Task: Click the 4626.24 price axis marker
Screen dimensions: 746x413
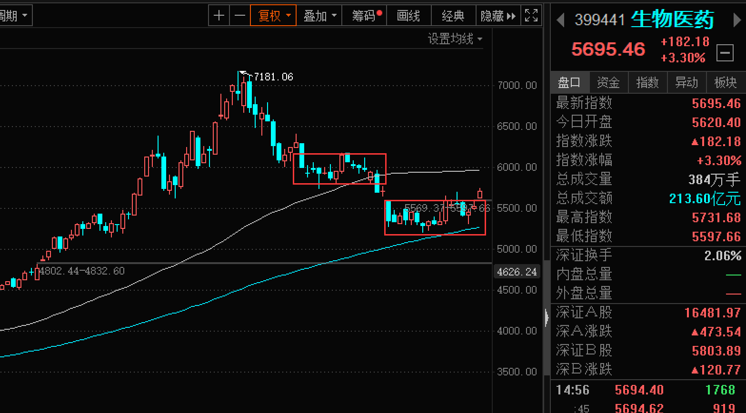Action: (517, 272)
